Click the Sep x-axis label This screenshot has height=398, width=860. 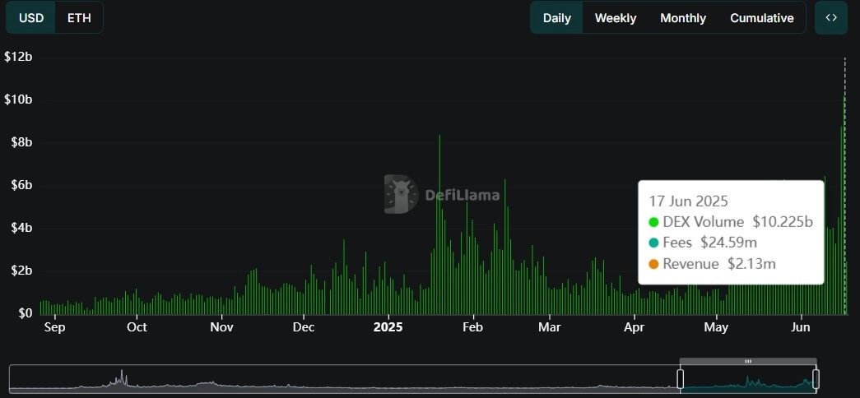[x=53, y=328]
